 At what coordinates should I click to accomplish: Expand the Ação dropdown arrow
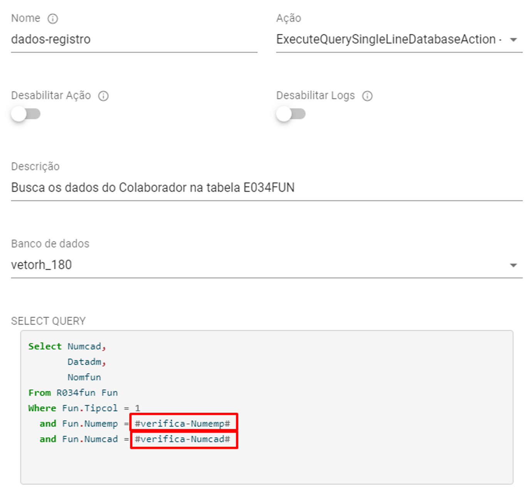pyautogui.click(x=513, y=40)
